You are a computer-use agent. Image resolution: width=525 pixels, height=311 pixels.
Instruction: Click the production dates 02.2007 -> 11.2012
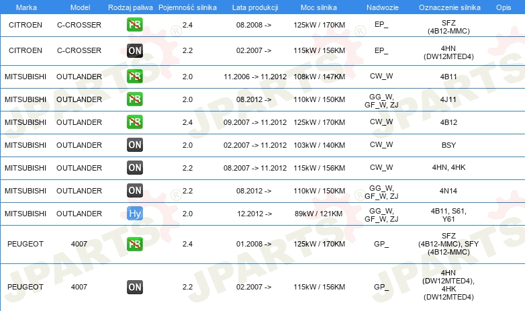click(255, 145)
